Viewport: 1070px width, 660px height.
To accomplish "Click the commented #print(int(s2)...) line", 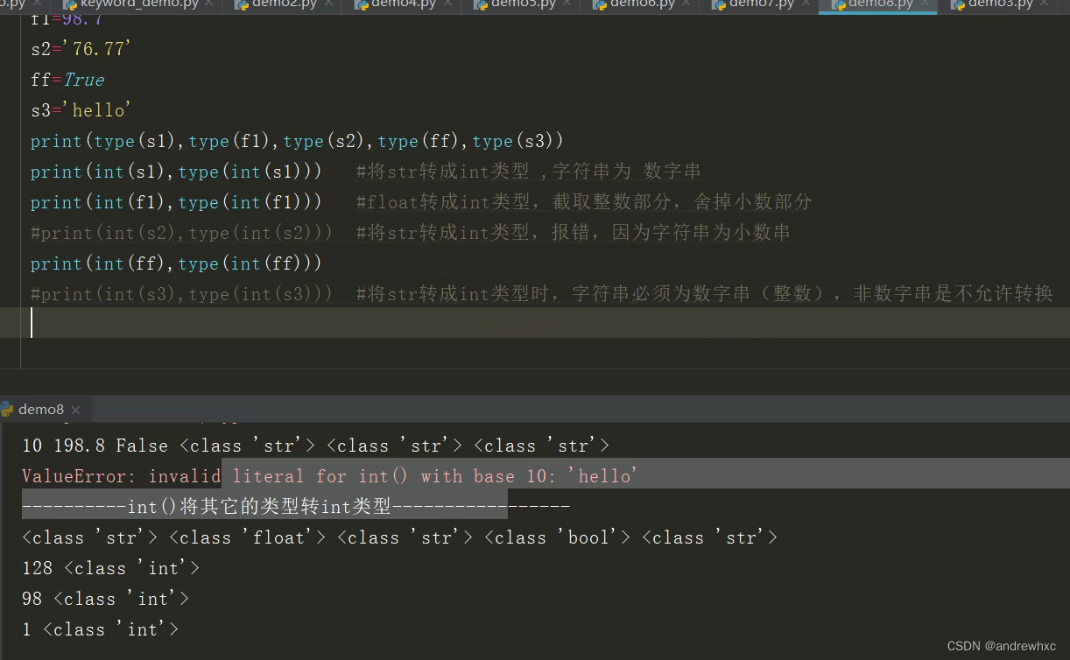I will click(x=411, y=233).
